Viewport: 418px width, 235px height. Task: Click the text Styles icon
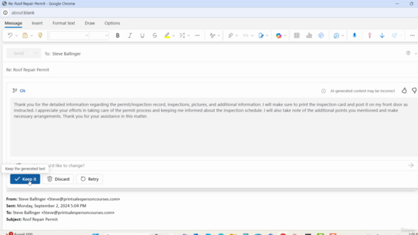pyautogui.click(x=212, y=35)
